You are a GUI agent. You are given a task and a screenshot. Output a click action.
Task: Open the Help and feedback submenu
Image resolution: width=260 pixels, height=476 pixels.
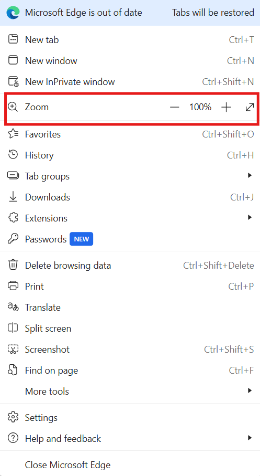130,438
